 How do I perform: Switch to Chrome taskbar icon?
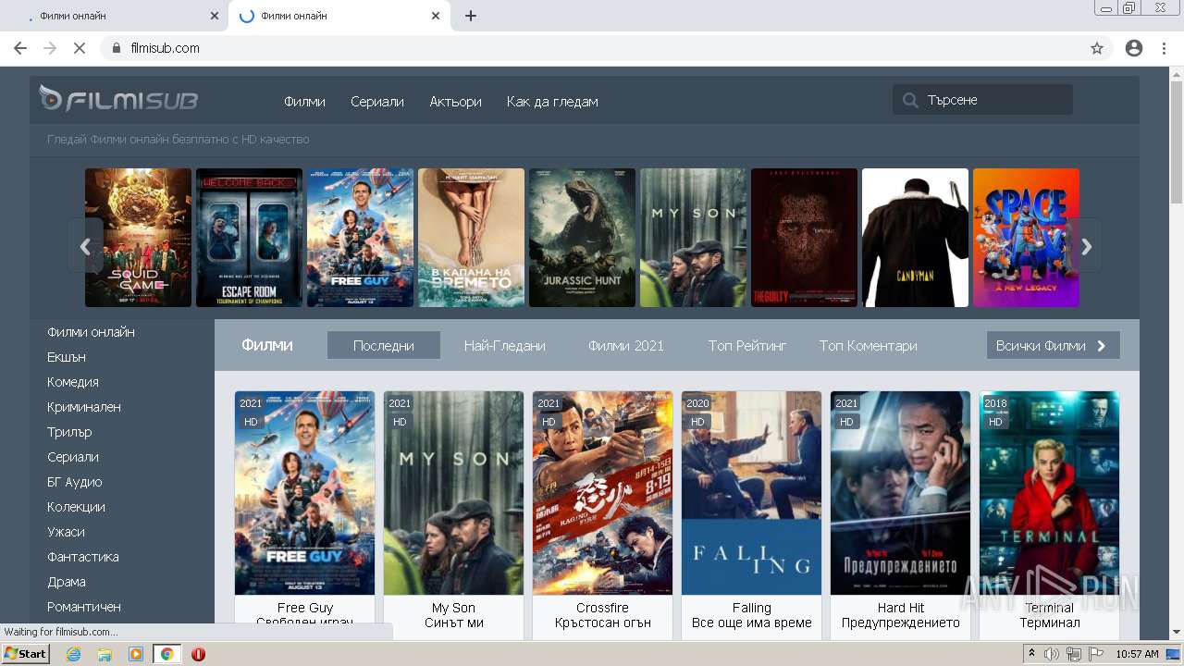[166, 654]
